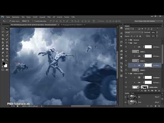Create a new layer group
This screenshot has width=164, height=123.
coord(152,91)
